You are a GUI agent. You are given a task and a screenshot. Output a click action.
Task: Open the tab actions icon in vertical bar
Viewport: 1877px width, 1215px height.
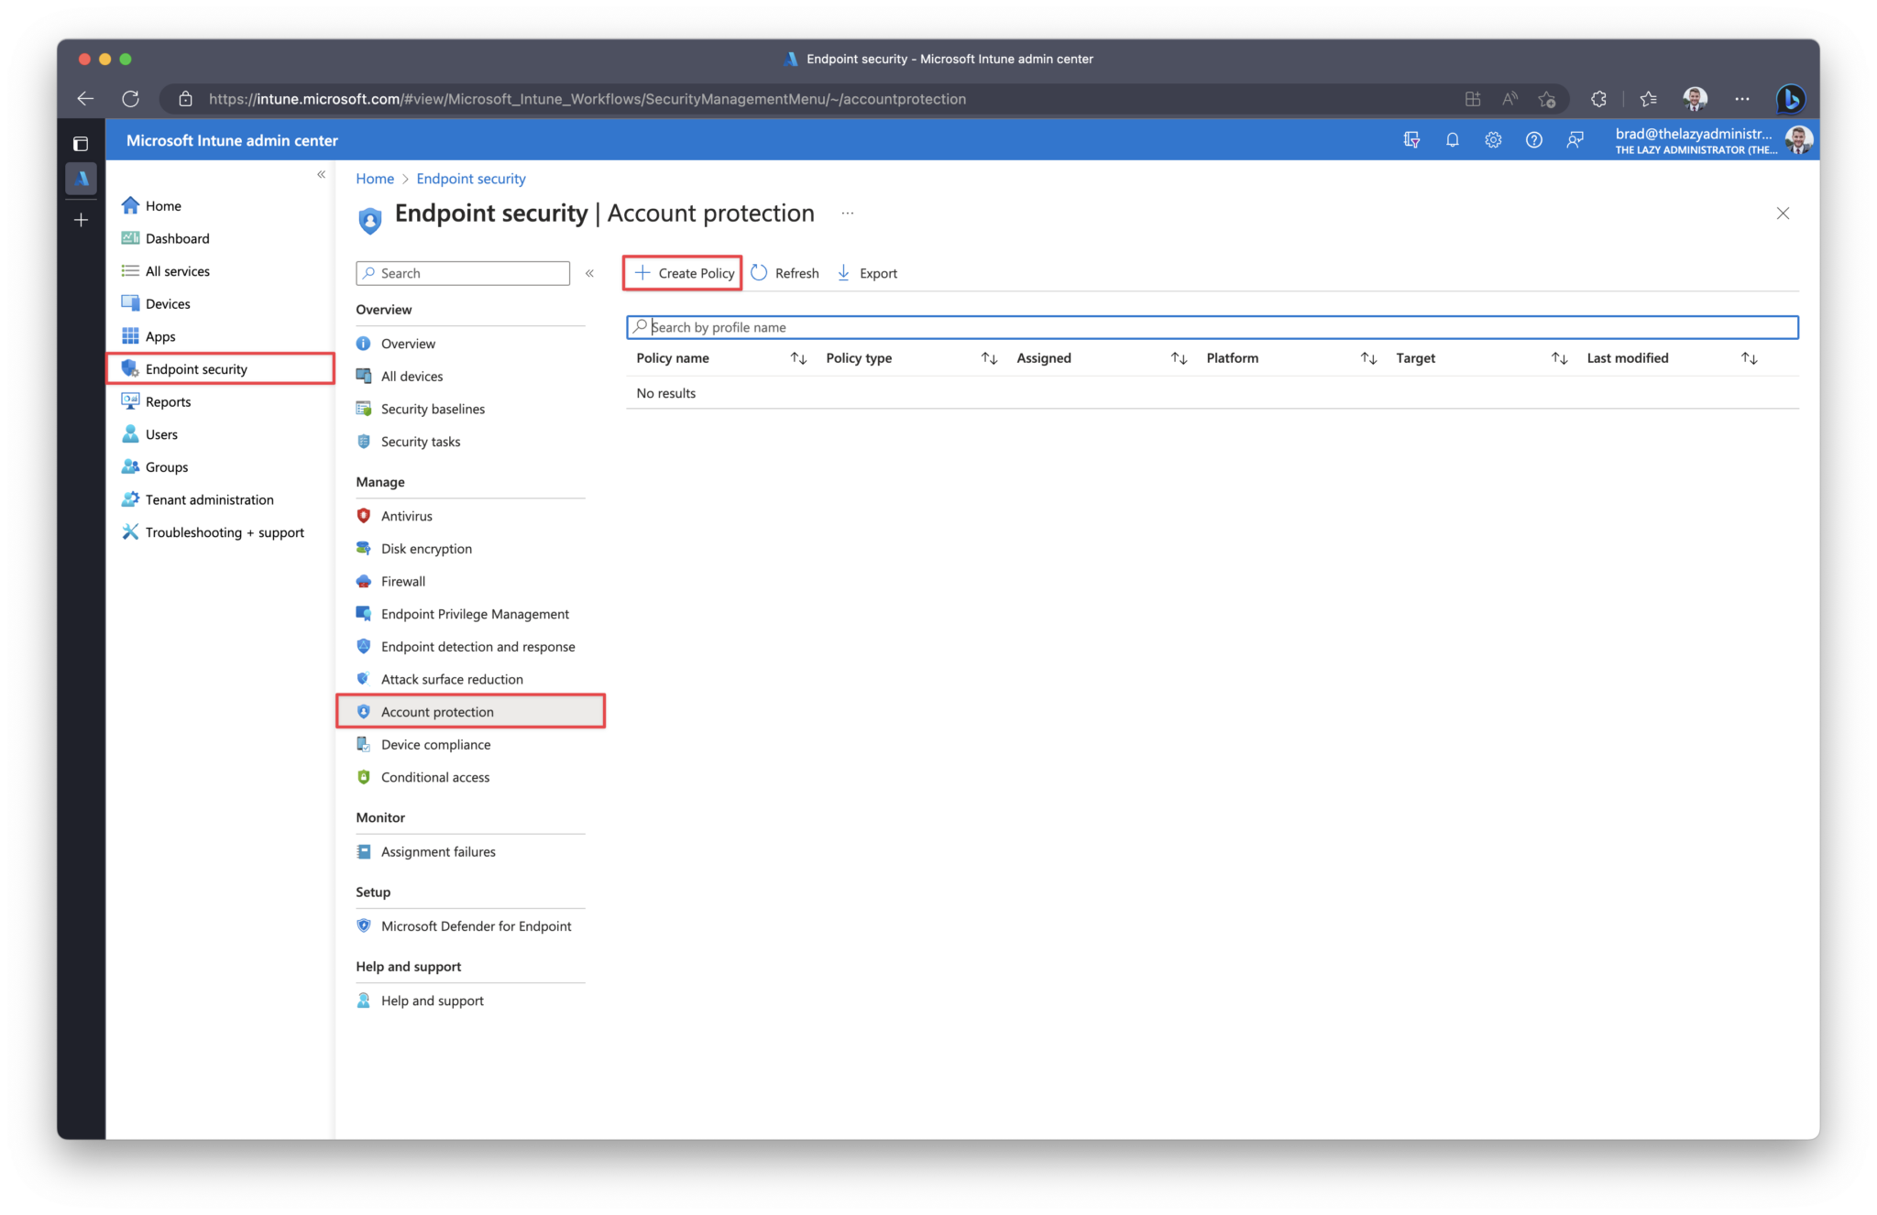(81, 144)
